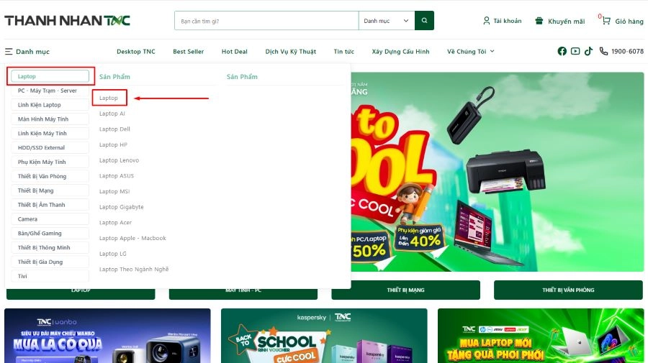Click the Thanh Nhan TNC logo
The width and height of the screenshot is (648, 363).
tap(68, 21)
